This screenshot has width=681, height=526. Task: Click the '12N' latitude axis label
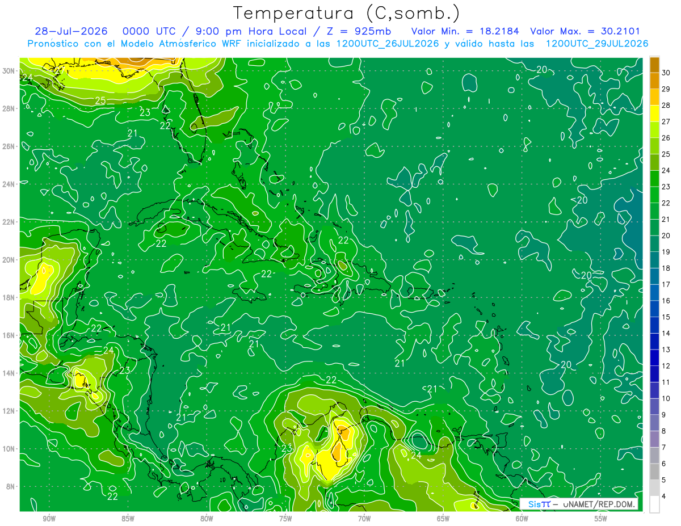point(9,411)
